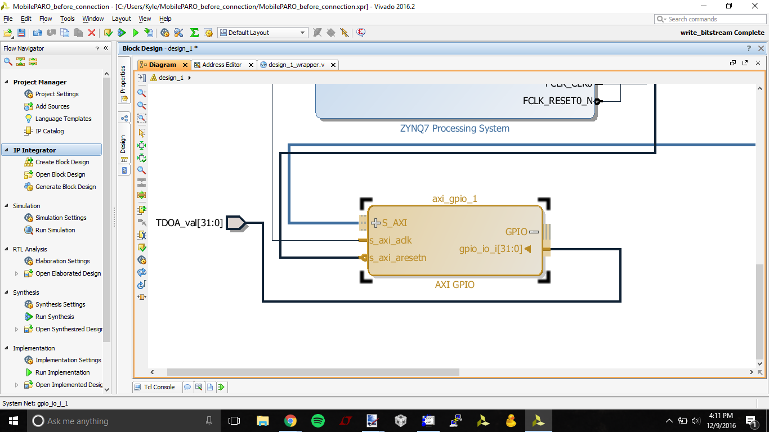Viewport: 769px width, 432px height.
Task: Click the Search magnifier in diagram toolbar
Action: pyautogui.click(x=142, y=170)
